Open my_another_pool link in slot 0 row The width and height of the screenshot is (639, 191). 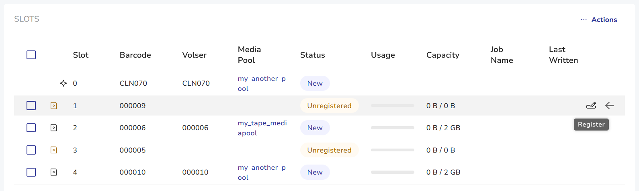pyautogui.click(x=262, y=83)
